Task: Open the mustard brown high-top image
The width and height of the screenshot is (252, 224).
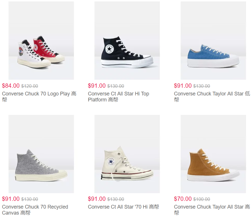Action: pos(213,154)
